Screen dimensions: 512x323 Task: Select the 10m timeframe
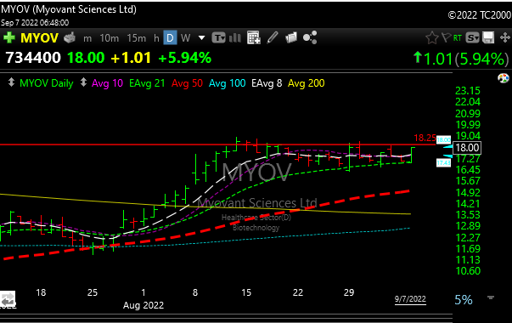(109, 38)
